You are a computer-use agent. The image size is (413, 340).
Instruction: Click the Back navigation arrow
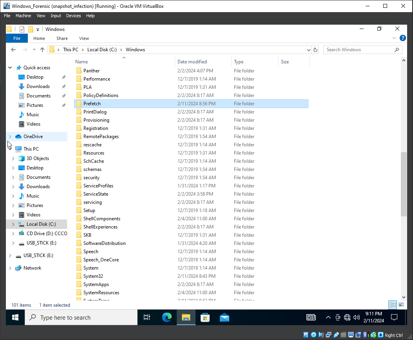[x=13, y=50]
